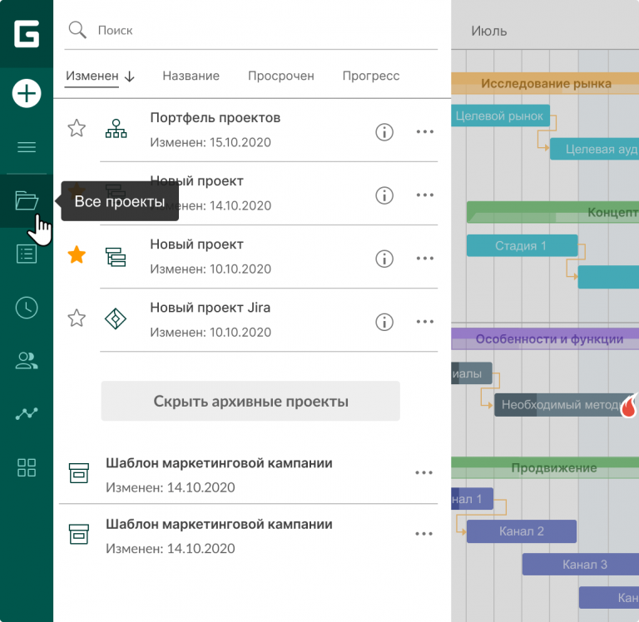Open more options for first archived Шаблон маркетинговой кампании
The image size is (639, 622).
tap(424, 472)
